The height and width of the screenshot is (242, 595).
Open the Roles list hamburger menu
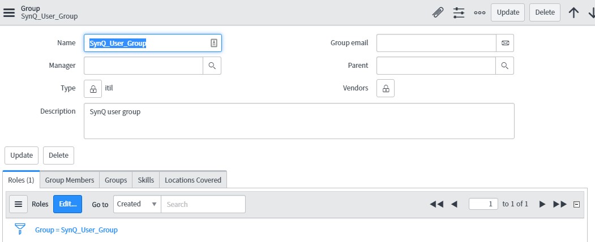point(18,204)
